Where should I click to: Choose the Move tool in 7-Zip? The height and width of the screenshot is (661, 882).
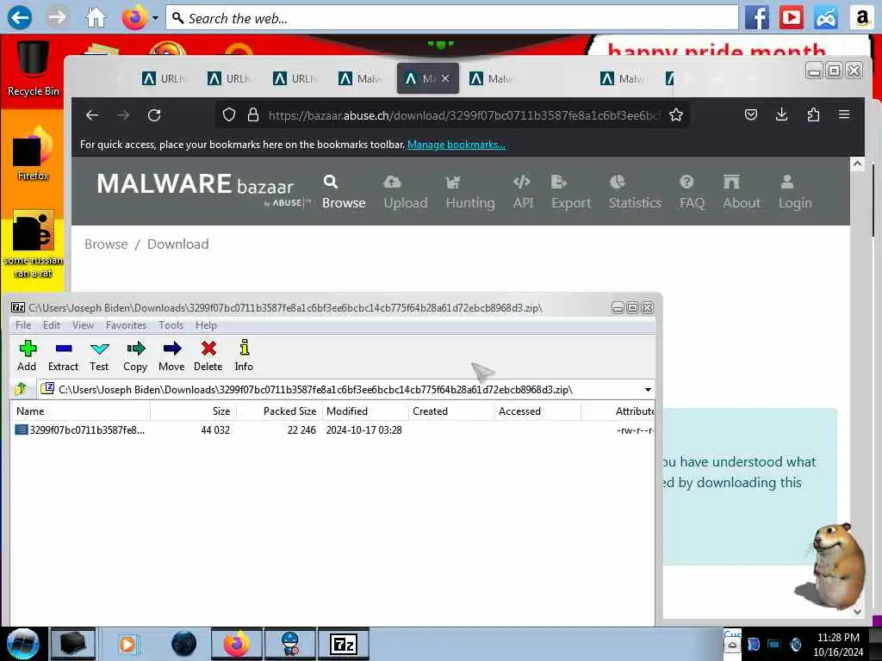[x=171, y=355]
